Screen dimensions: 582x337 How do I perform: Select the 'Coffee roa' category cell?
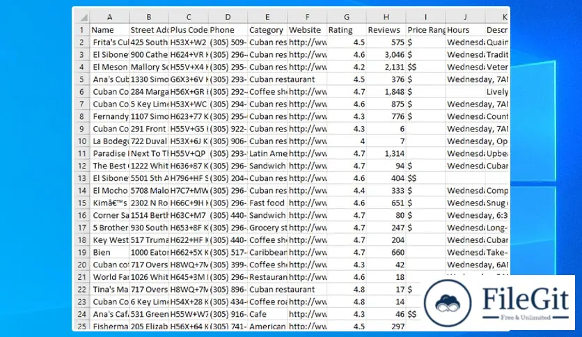click(267, 301)
